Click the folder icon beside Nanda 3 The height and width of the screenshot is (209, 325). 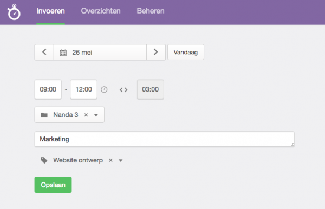point(44,115)
